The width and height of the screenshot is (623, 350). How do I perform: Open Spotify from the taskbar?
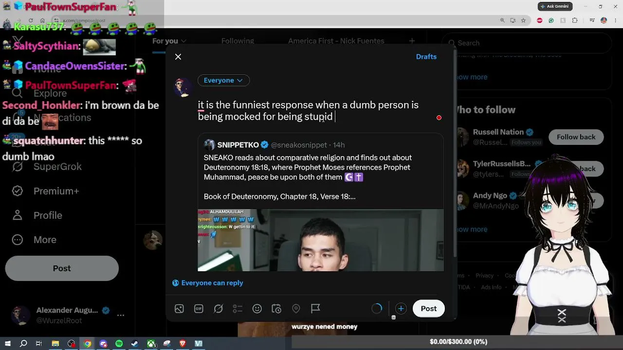[x=119, y=344]
